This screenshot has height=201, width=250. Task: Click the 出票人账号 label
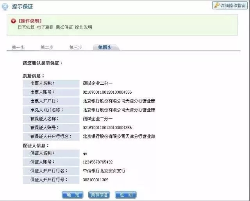(x=43, y=92)
